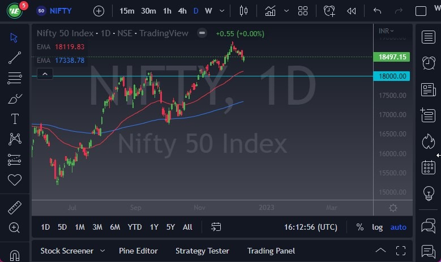Open the candlestick chart style picker

pyautogui.click(x=243, y=11)
